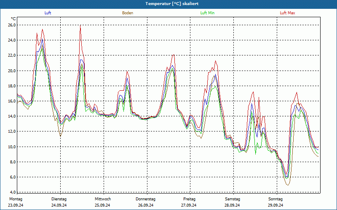Click the 16,0 y-axis label
The width and height of the screenshot is (337, 210).
(13, 101)
